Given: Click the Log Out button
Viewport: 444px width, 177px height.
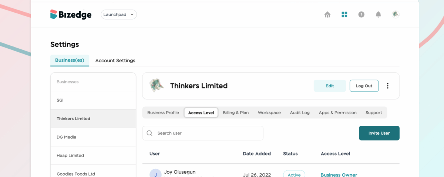Looking at the screenshot, I should (364, 86).
